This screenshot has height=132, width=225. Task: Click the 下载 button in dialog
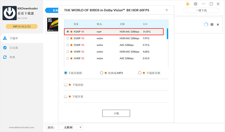[x=116, y=113]
